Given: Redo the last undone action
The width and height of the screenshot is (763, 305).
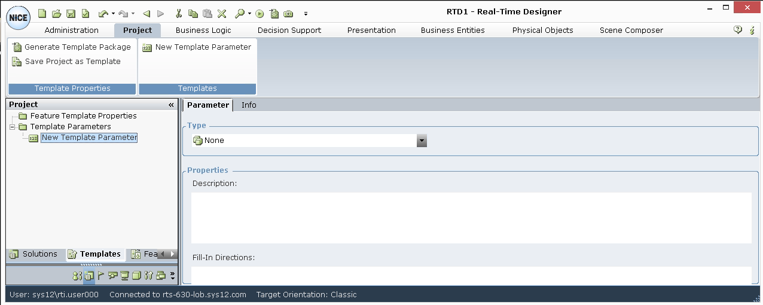Looking at the screenshot, I should point(123,13).
